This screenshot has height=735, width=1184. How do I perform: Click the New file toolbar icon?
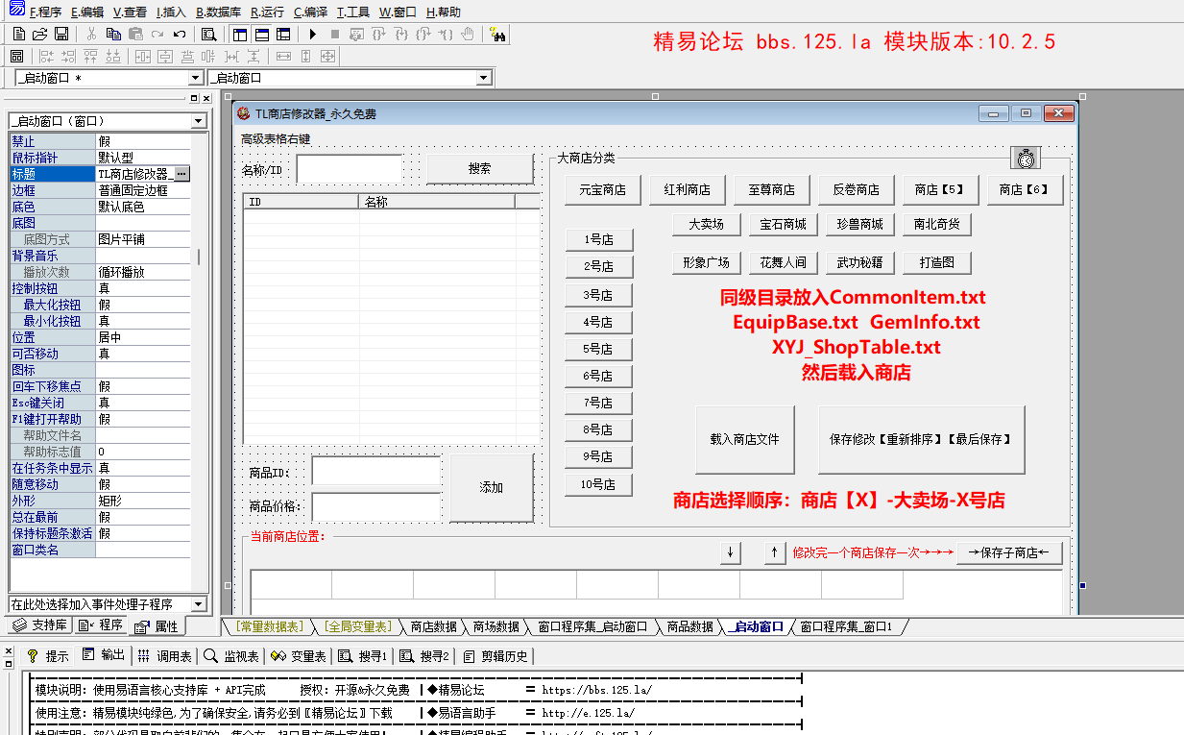[19, 35]
